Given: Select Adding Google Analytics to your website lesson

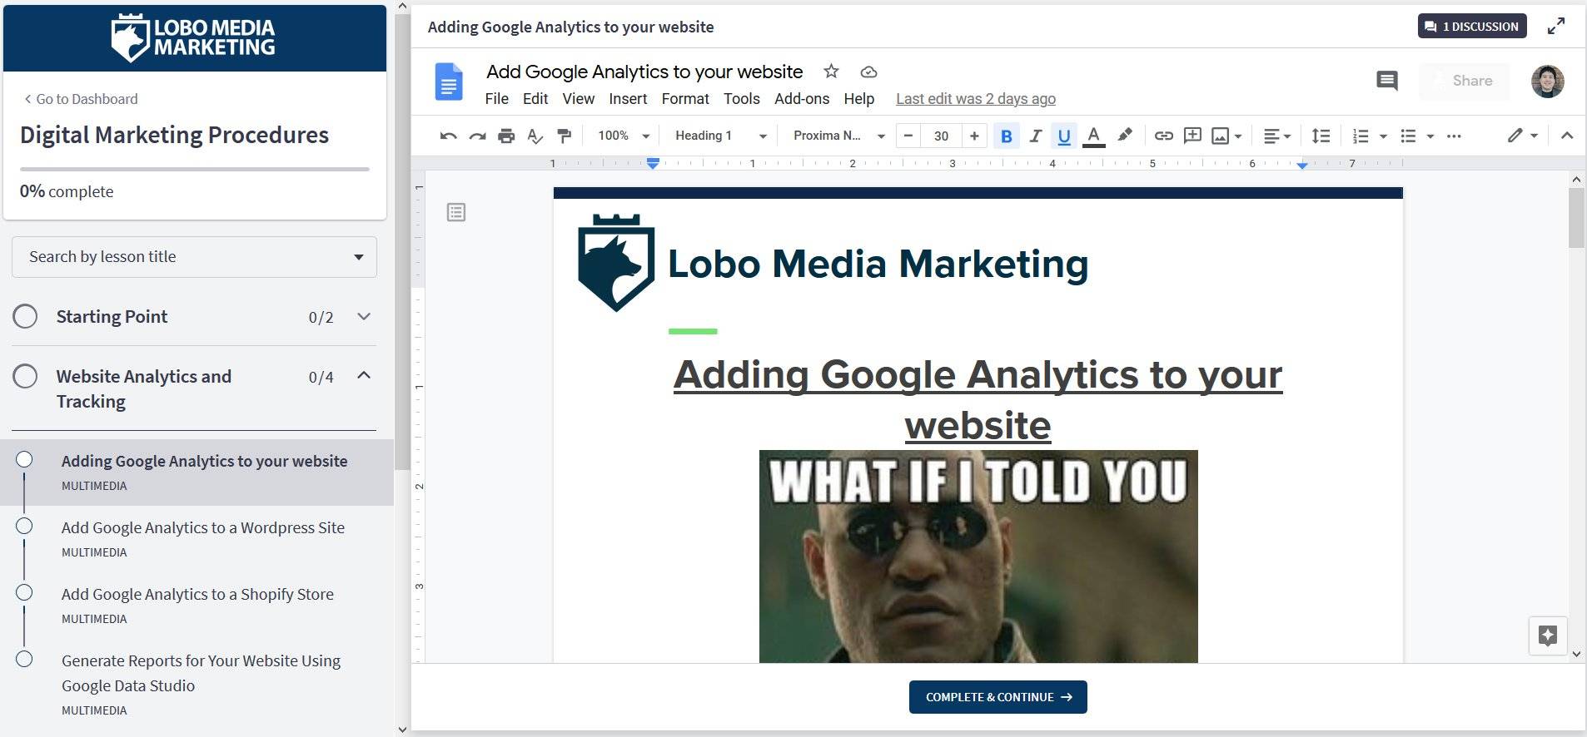Looking at the screenshot, I should click(x=197, y=472).
